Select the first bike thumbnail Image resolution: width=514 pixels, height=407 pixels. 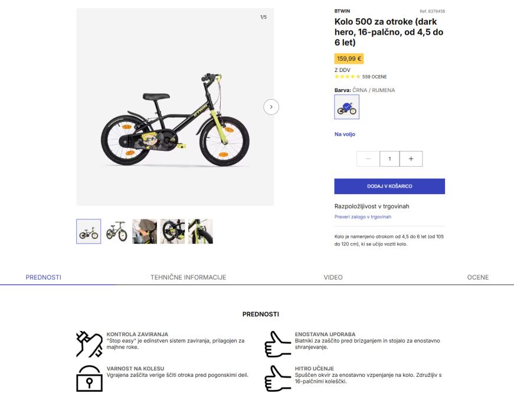pyautogui.click(x=89, y=231)
